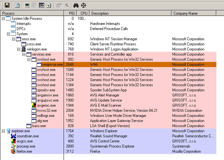Sort by the Description column header

click(x=130, y=13)
